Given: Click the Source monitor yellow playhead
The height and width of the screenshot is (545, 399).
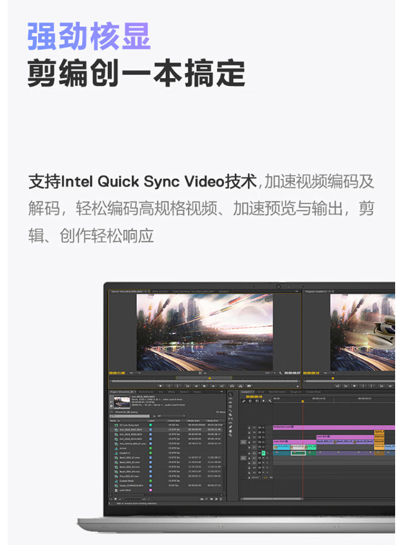Looking at the screenshot, I should click(x=210, y=378).
